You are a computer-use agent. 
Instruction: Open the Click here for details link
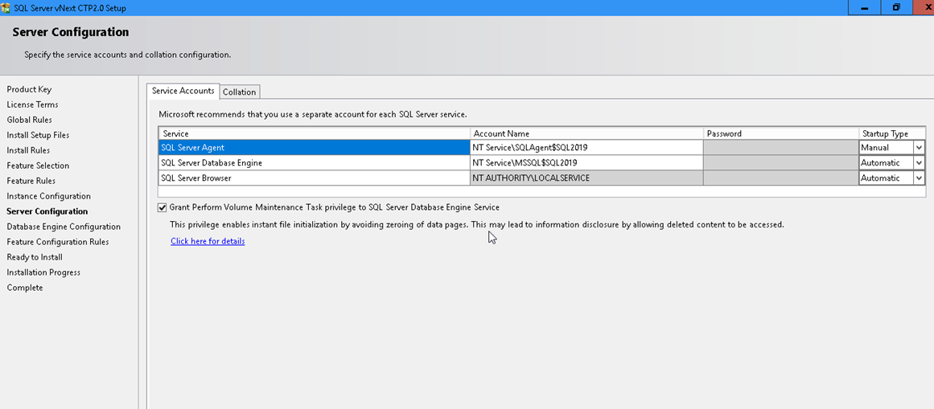pos(208,241)
